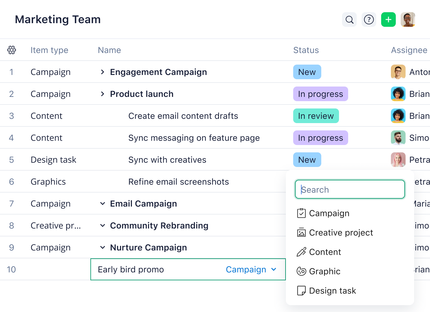The image size is (430, 312).
Task: Open the help question mark icon
Action: click(369, 20)
